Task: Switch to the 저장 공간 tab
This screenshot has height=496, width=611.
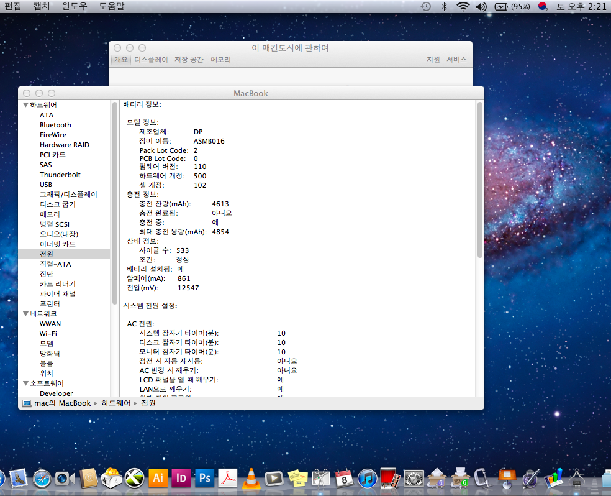Action: (x=189, y=60)
